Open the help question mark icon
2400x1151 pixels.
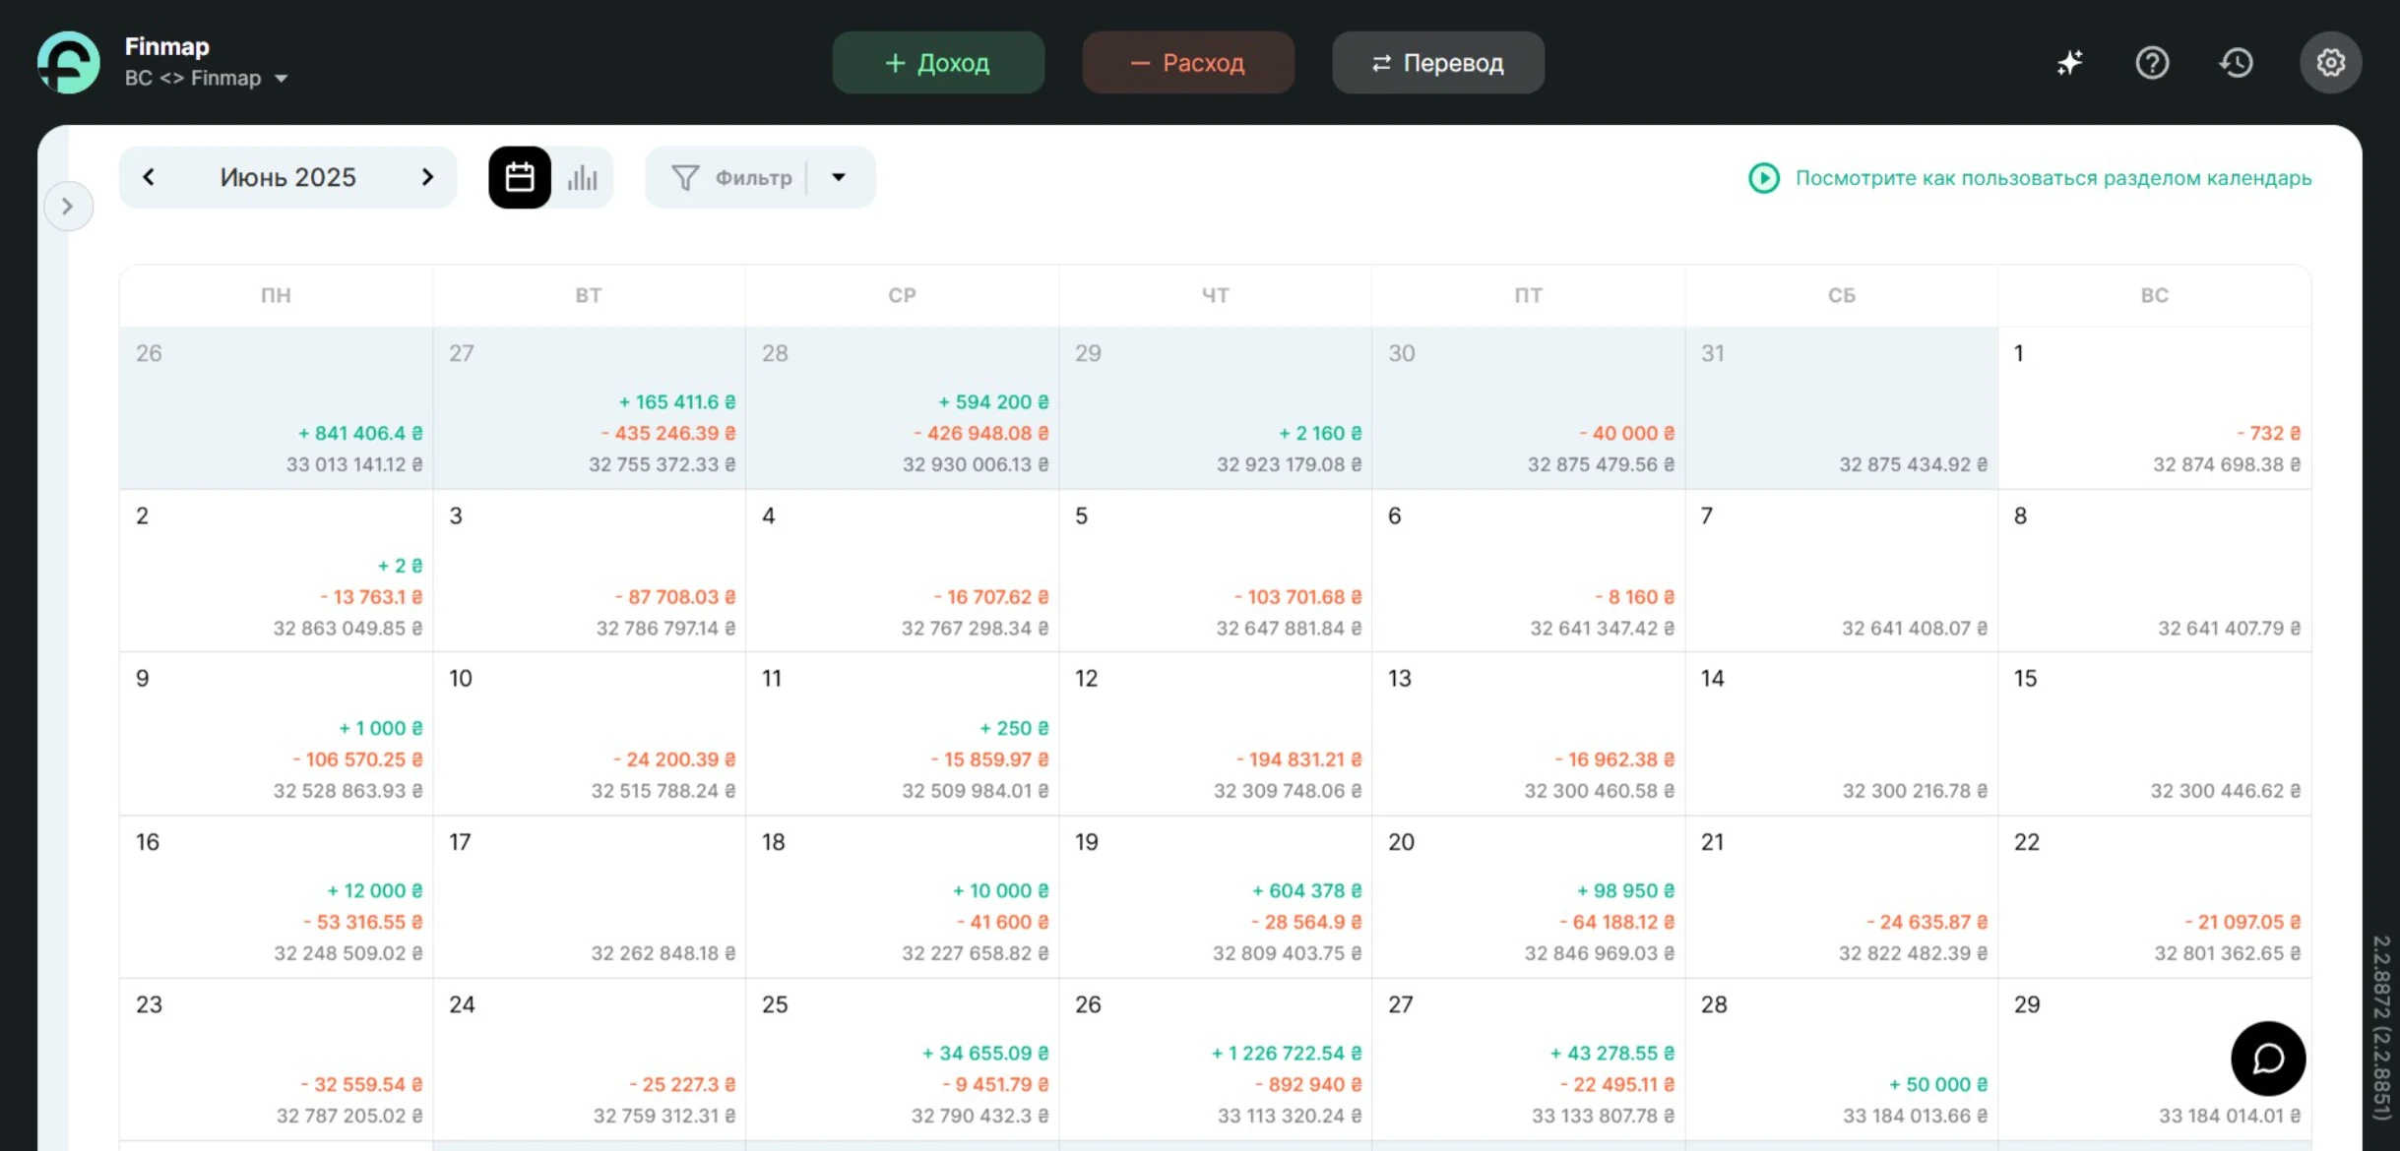point(2152,63)
